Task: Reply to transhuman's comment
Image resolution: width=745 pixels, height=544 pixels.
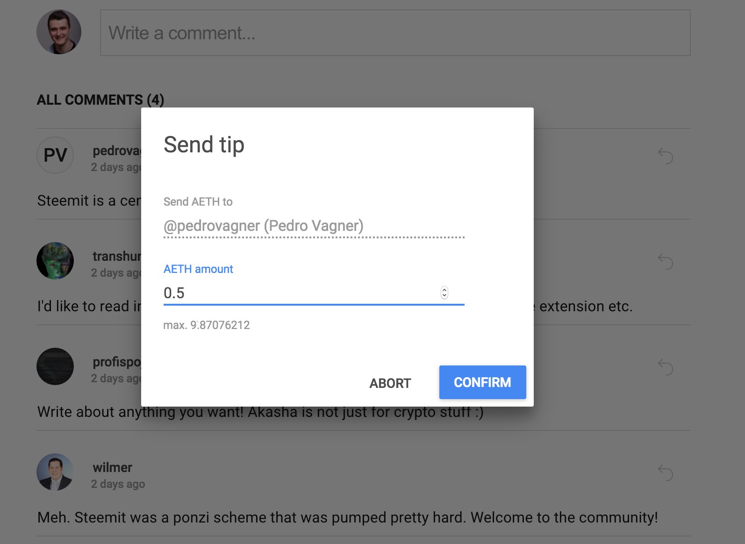Action: coord(665,261)
